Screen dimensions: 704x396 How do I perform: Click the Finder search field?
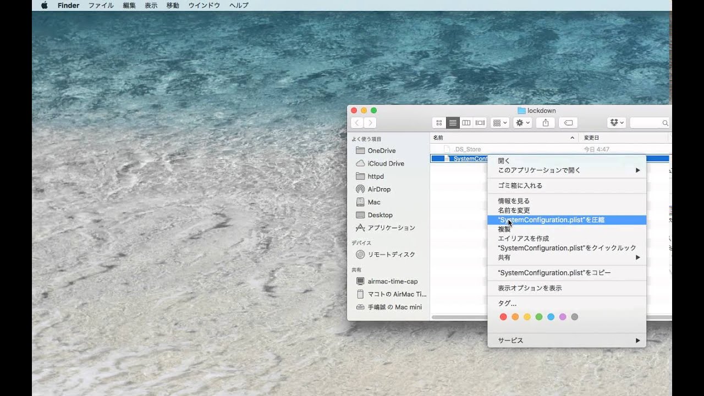coord(650,123)
